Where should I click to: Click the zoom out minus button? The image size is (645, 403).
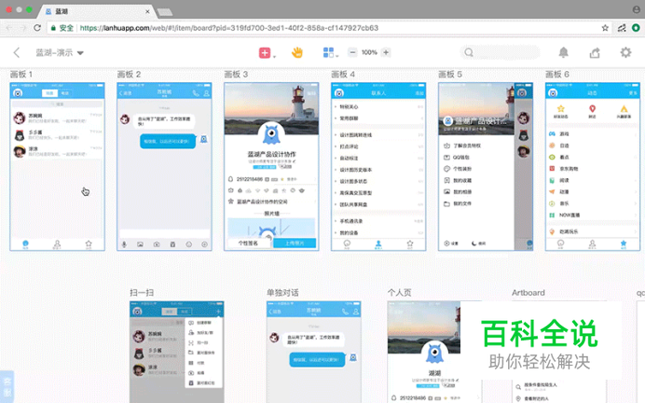pyautogui.click(x=352, y=52)
